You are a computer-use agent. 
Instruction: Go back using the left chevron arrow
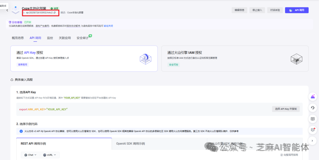pyautogui.click(x=7, y=10)
